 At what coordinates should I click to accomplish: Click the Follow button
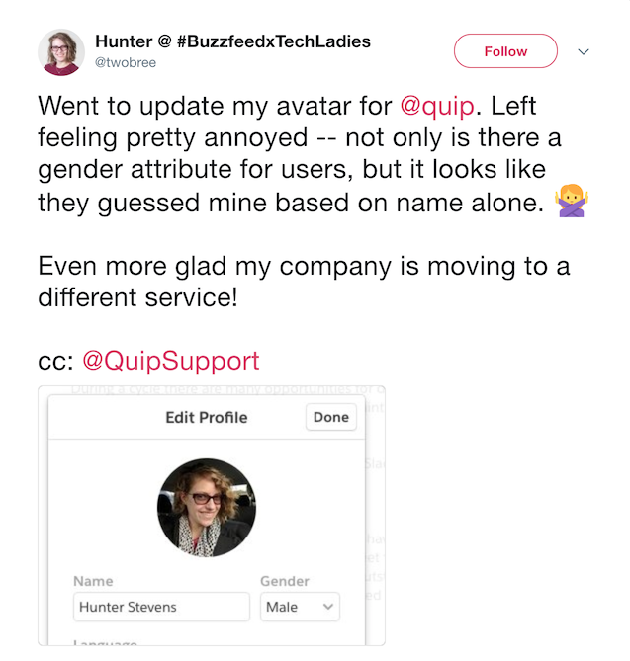click(505, 51)
